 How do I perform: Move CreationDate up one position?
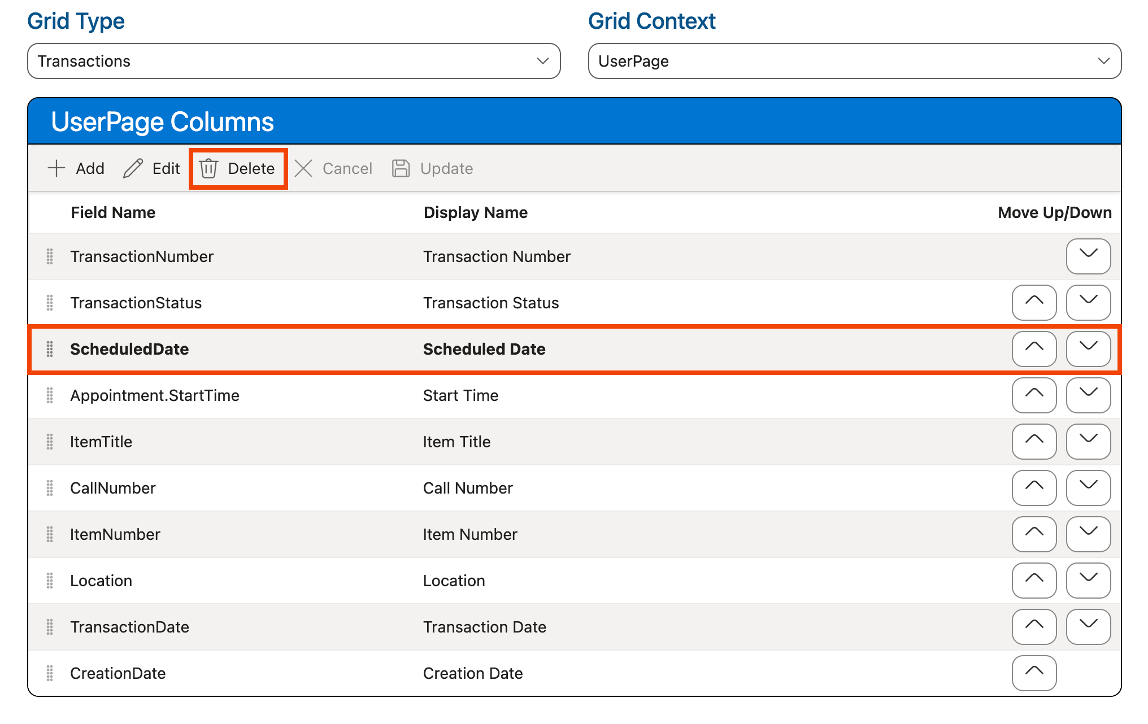coord(1033,673)
